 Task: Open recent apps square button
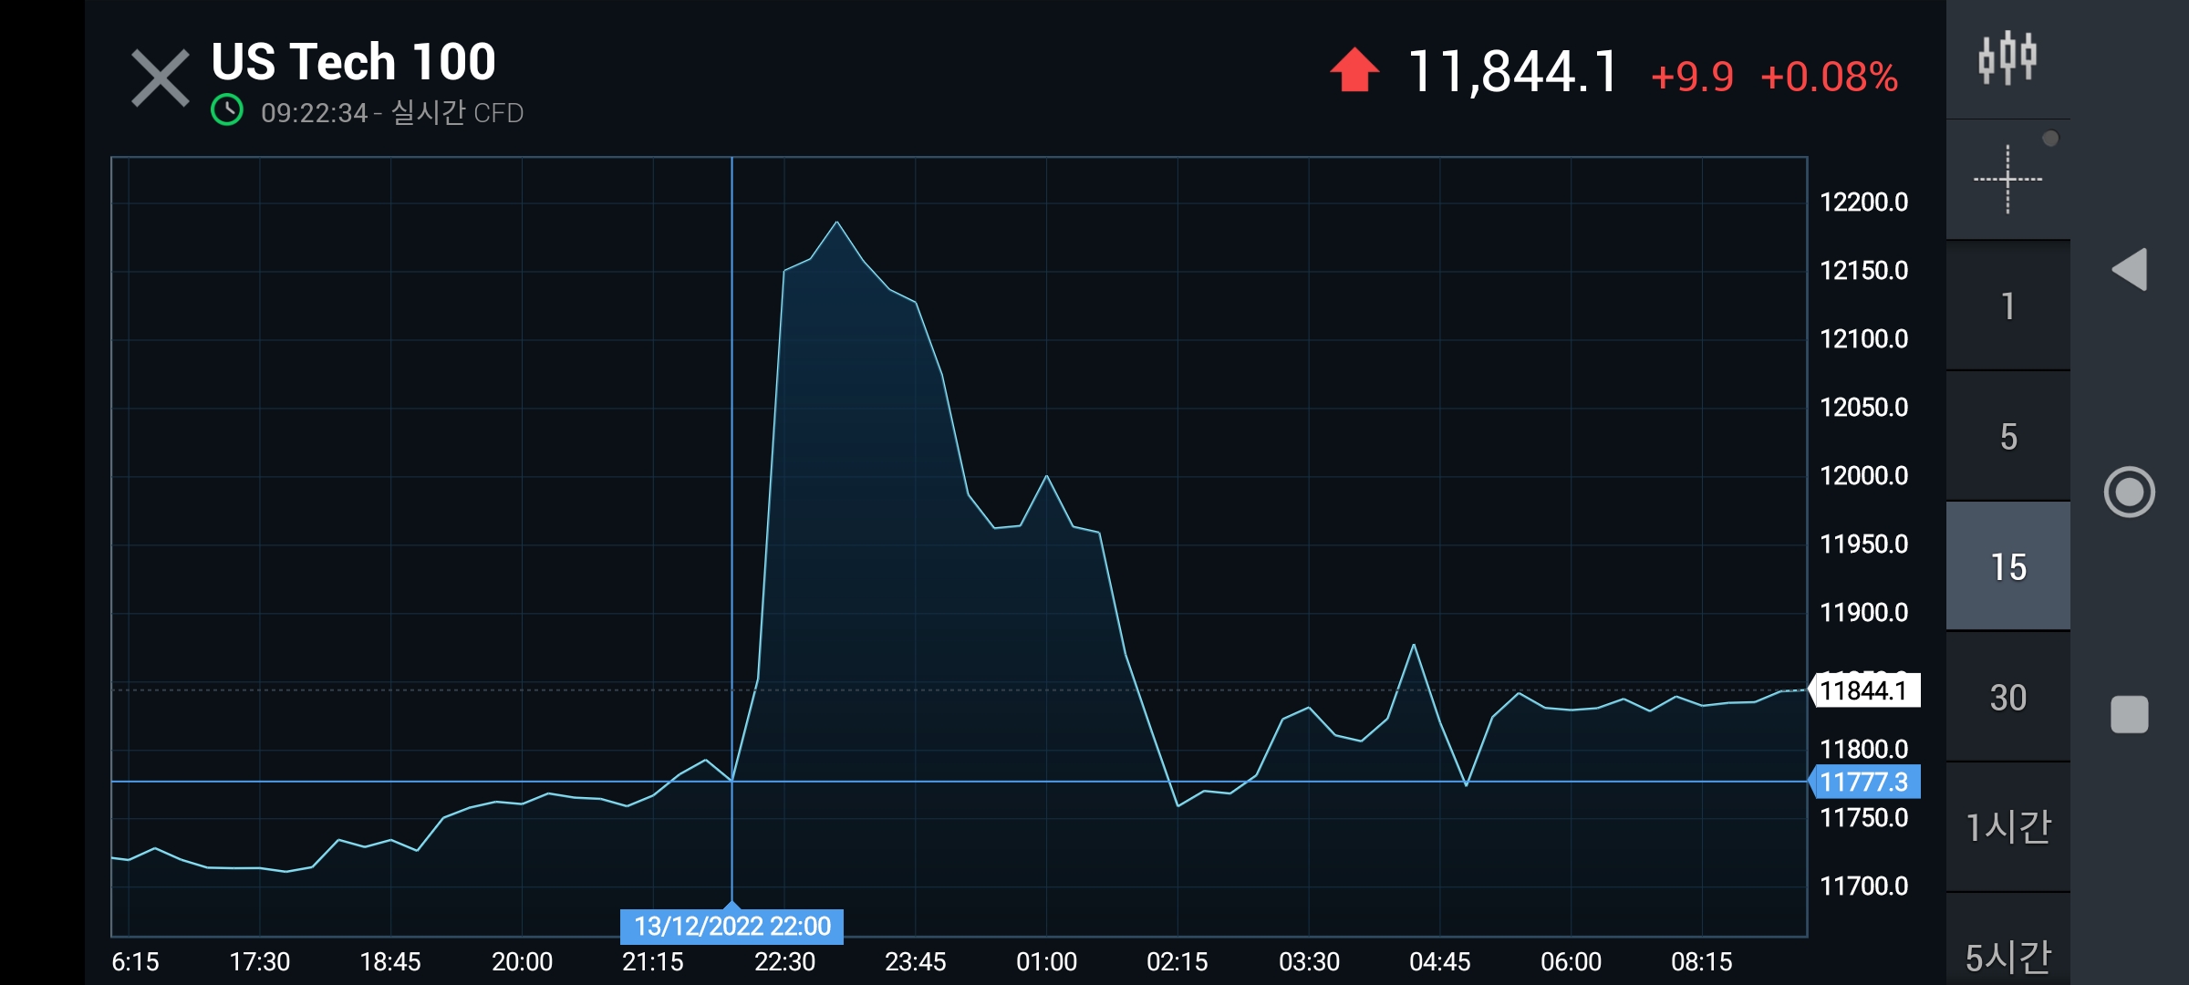[2129, 714]
